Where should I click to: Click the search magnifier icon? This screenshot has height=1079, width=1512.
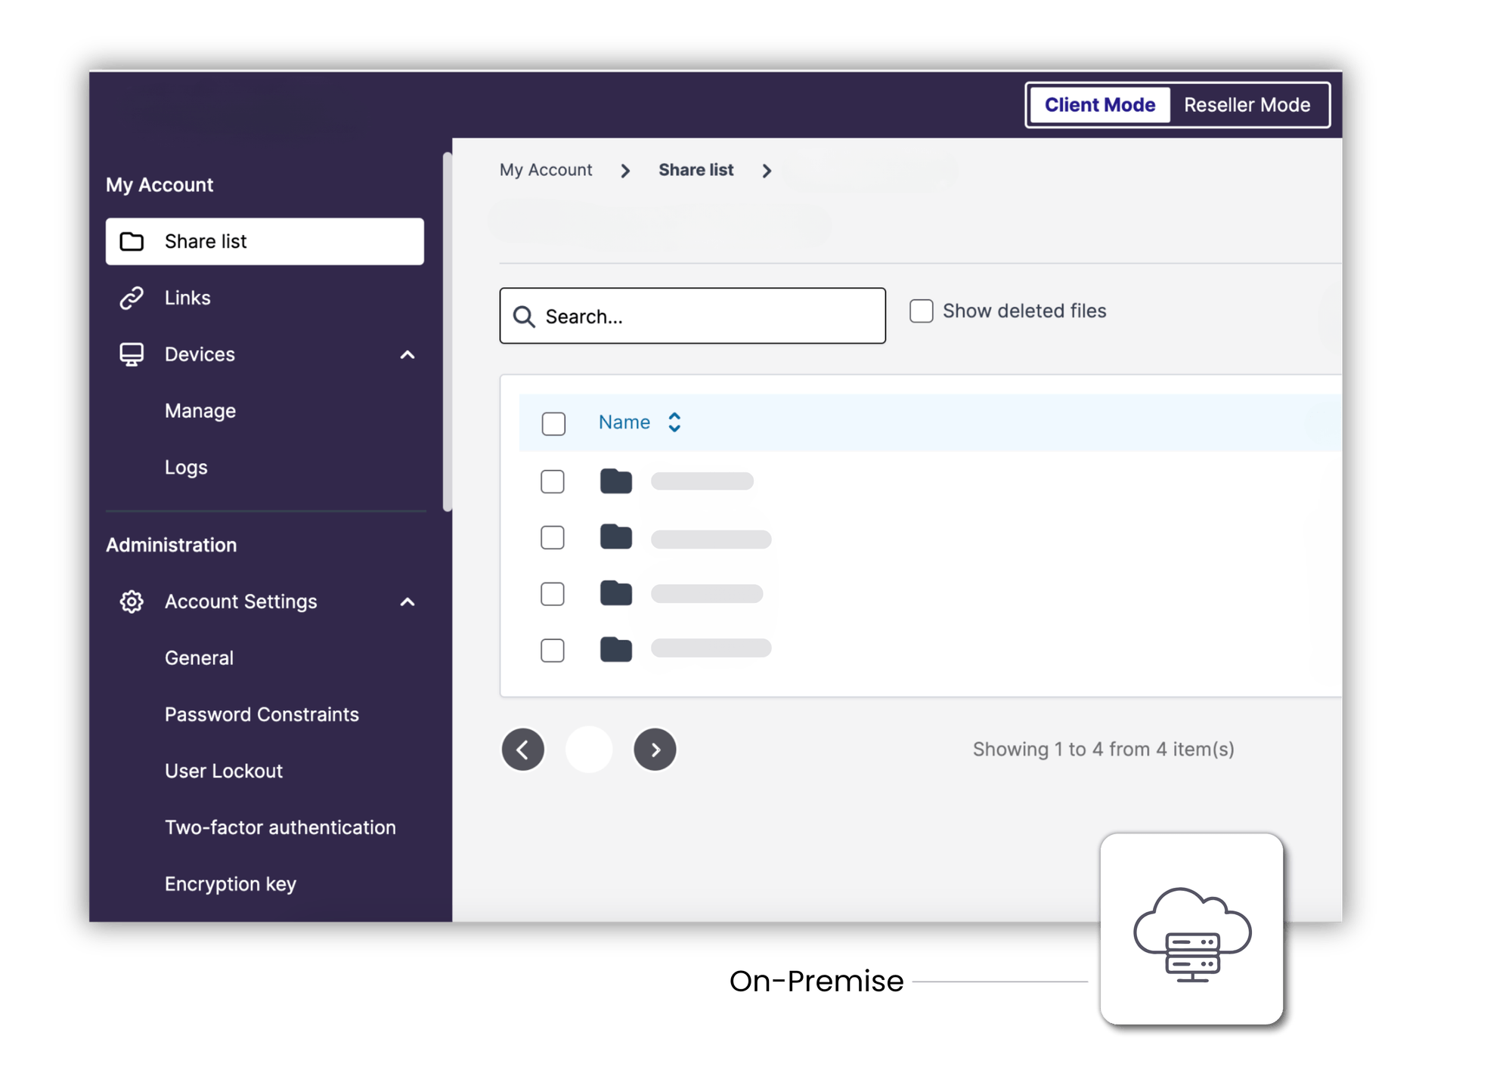525,316
